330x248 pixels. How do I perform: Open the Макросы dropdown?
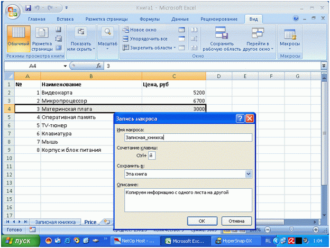[x=290, y=39]
